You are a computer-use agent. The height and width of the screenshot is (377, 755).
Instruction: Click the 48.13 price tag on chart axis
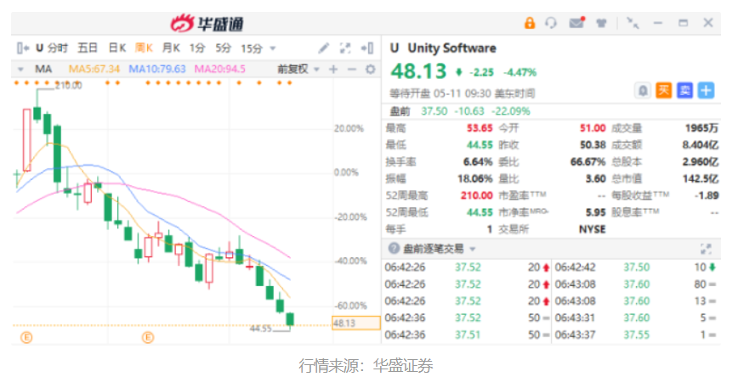356,324
